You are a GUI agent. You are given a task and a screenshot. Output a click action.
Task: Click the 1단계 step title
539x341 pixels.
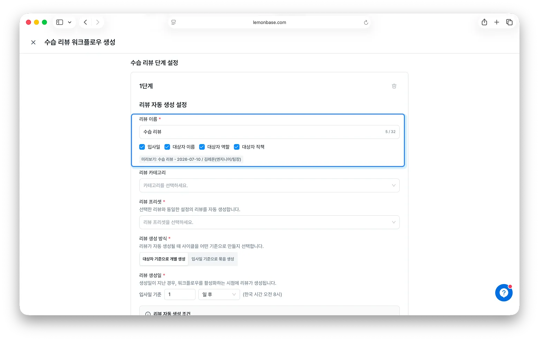point(146,86)
